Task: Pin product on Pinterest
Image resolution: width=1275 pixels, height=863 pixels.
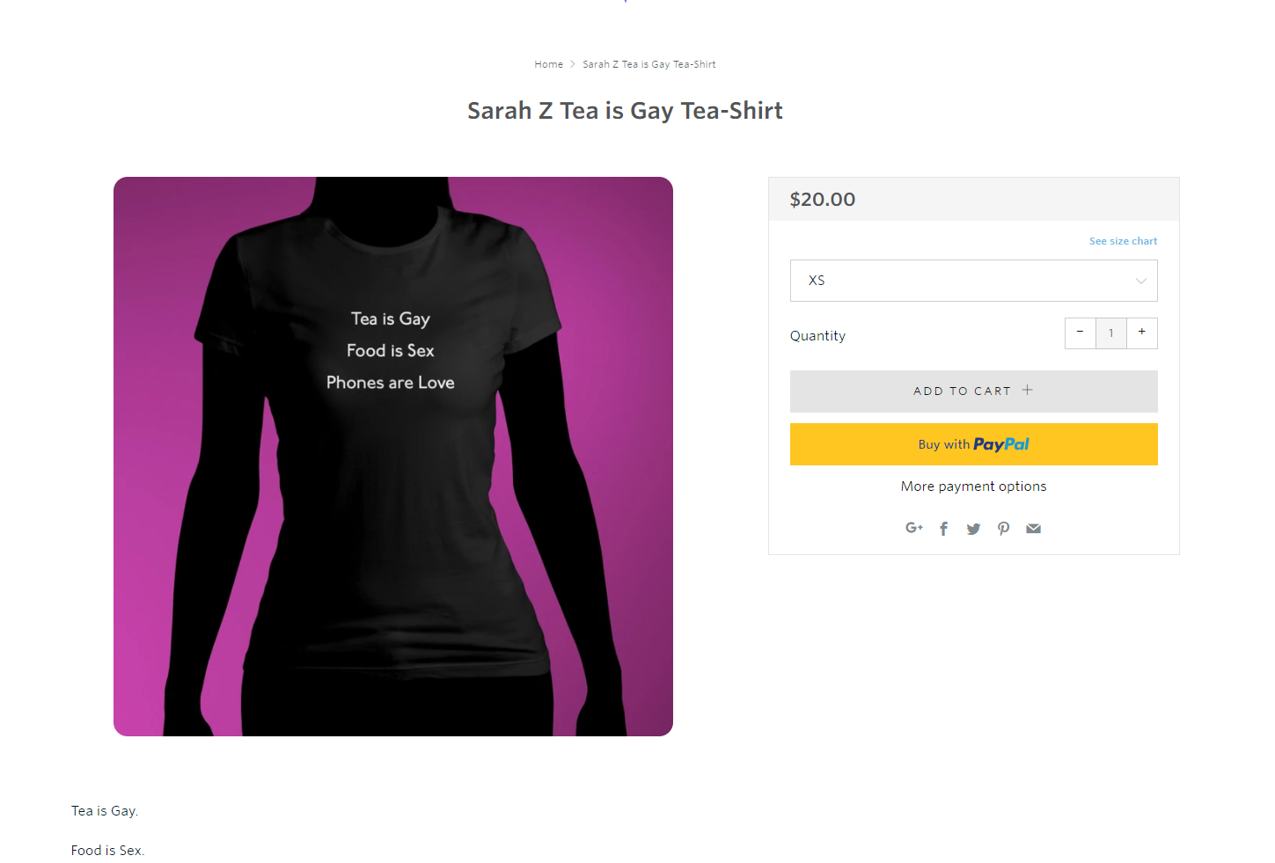Action: (x=1003, y=529)
